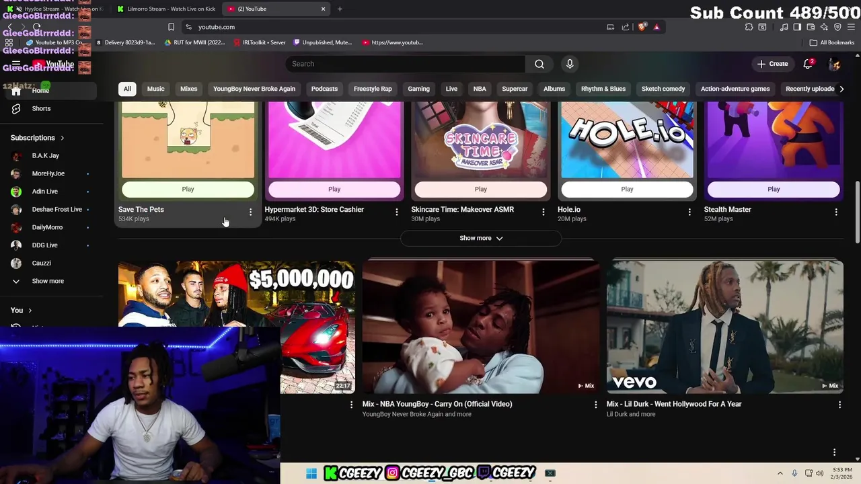
Task: Open the $5,000,000 video thumbnail
Action: (237, 327)
